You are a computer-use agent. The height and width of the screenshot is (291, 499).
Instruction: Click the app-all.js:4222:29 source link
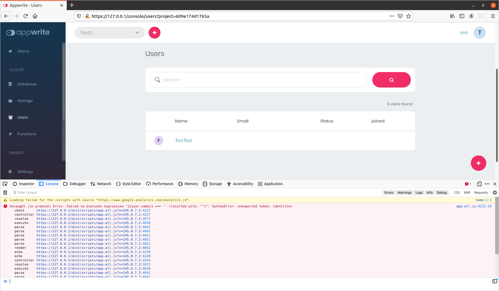point(474,206)
